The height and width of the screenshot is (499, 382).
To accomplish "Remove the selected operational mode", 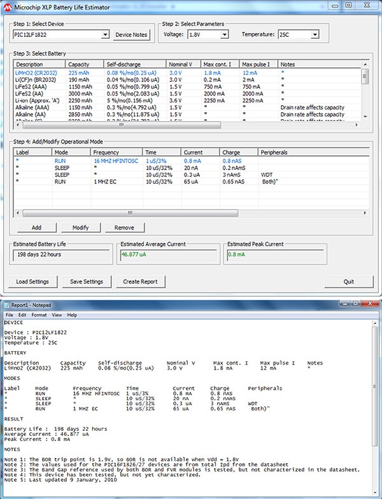I will click(x=124, y=228).
